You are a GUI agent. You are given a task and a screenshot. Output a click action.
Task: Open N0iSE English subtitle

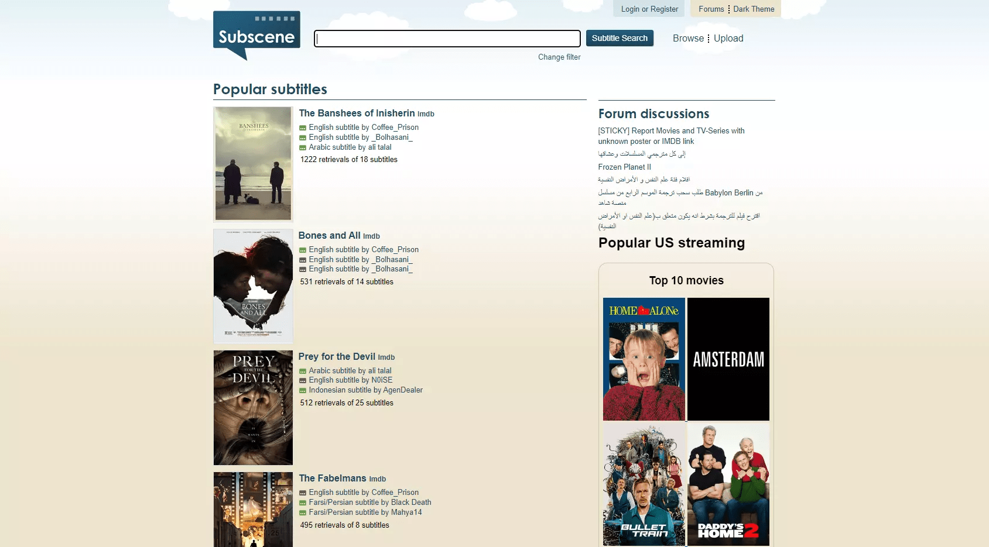[351, 380]
